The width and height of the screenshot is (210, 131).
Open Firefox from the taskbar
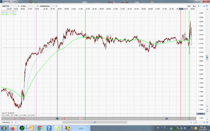13,128
